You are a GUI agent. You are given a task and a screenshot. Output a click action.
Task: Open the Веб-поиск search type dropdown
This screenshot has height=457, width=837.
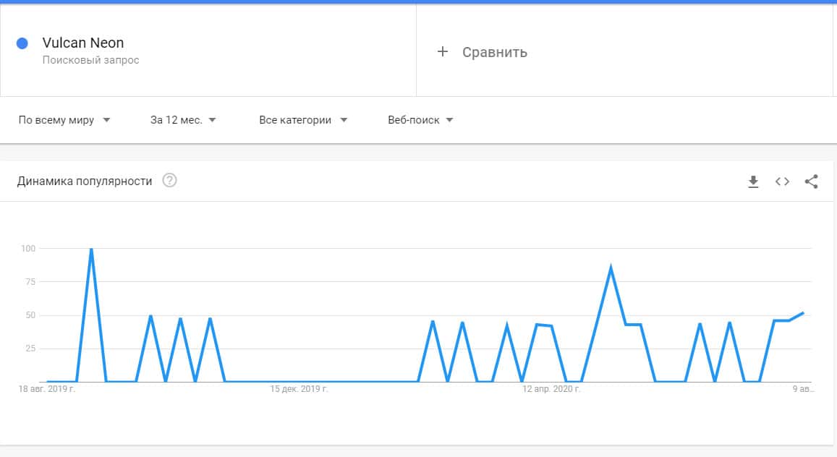[x=420, y=120]
